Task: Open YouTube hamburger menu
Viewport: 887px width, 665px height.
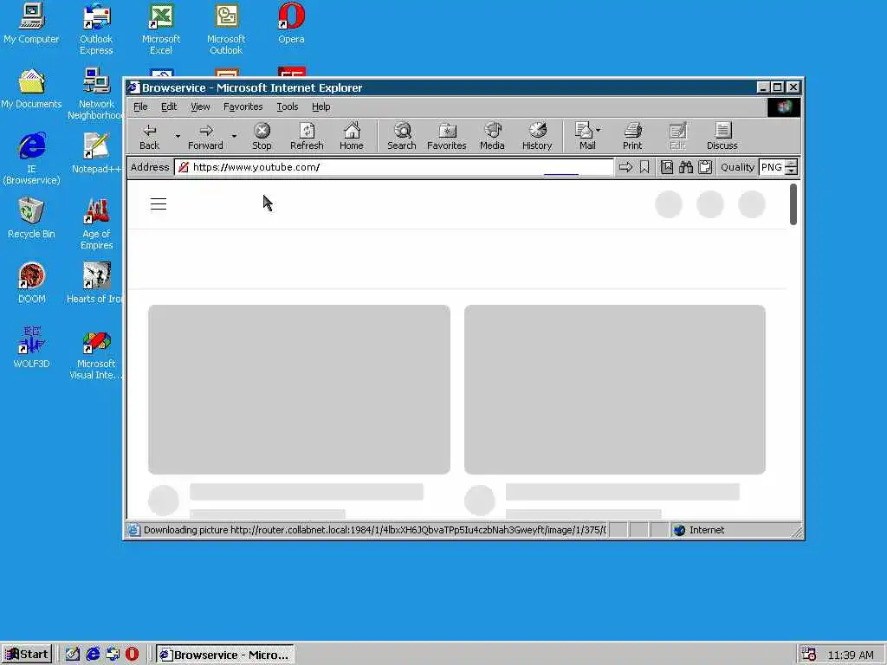Action: [x=159, y=204]
